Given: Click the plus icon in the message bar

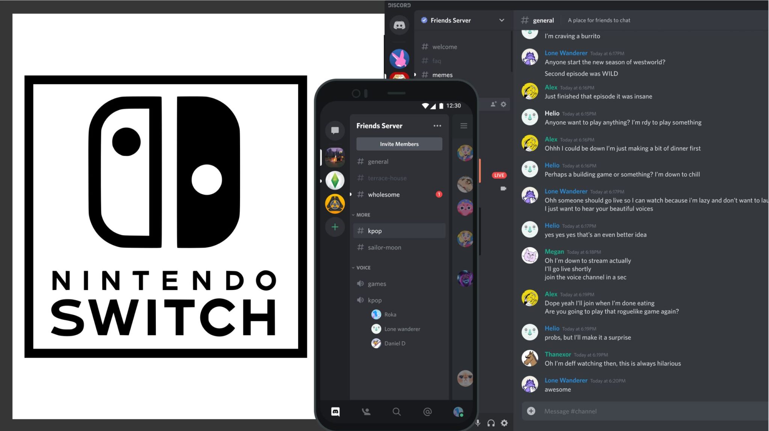Looking at the screenshot, I should tap(531, 411).
